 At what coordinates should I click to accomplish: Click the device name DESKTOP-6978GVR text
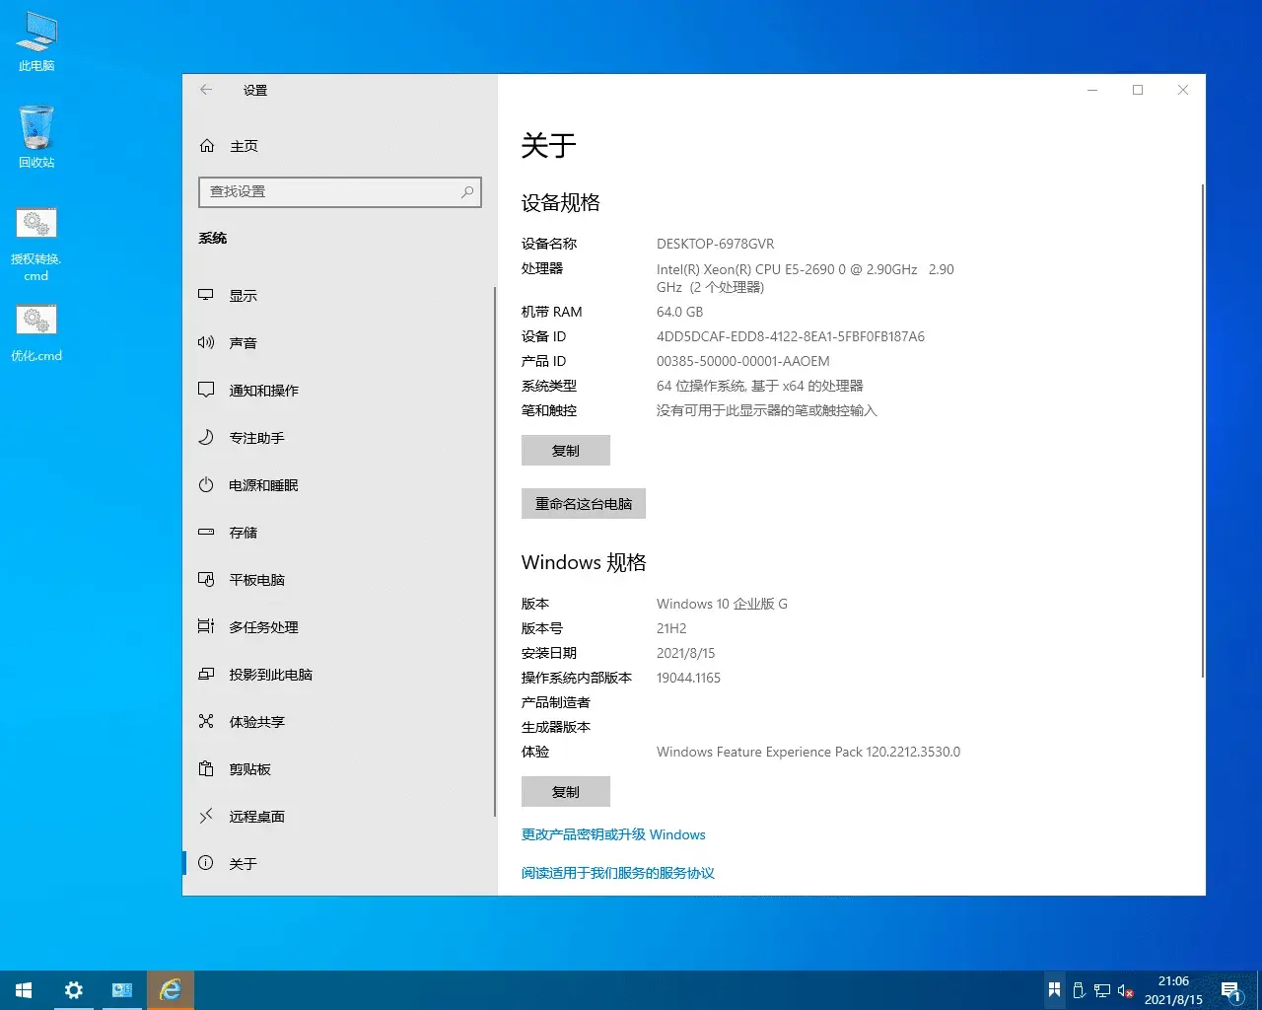[x=716, y=244]
